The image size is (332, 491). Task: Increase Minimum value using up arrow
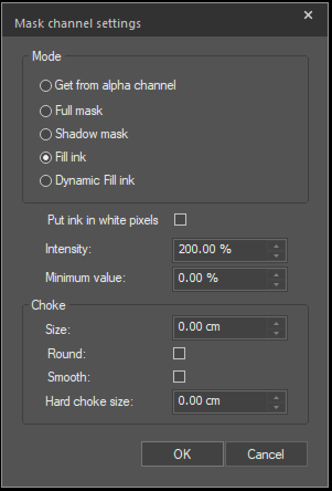(276, 275)
